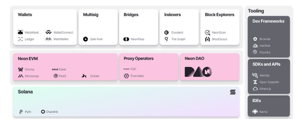Click the Ethers.js icon
Screen dimensions: 297x119
(x=255, y=89)
